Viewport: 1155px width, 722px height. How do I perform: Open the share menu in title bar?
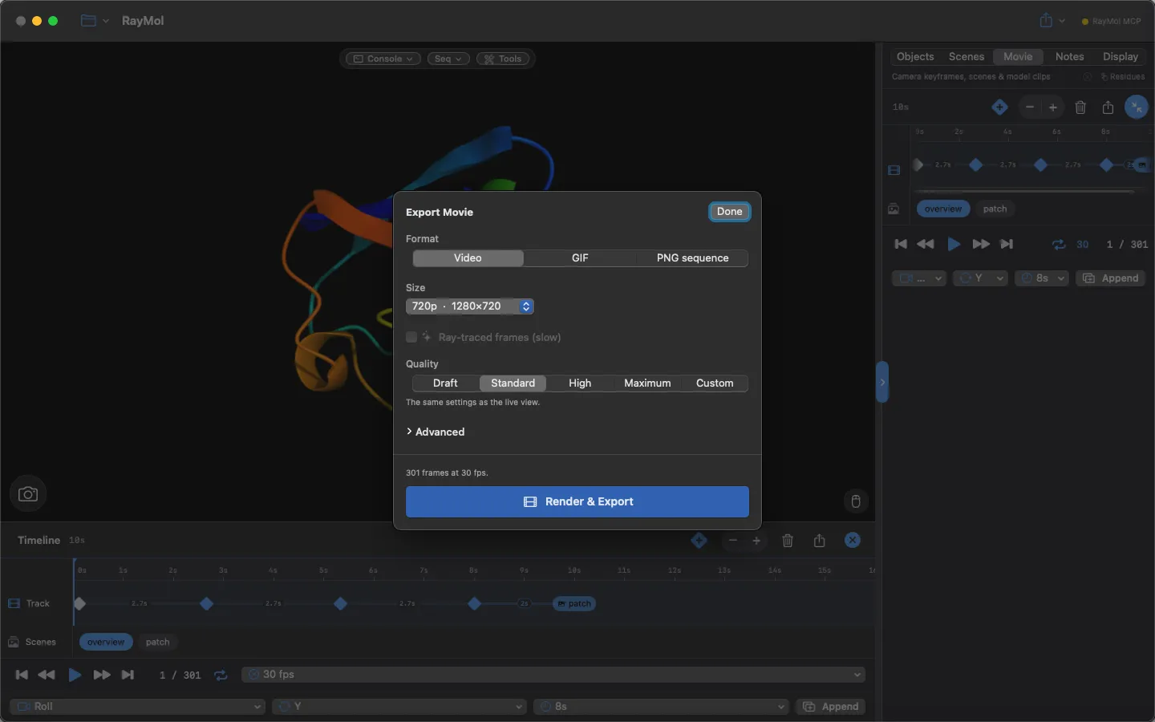point(1052,21)
